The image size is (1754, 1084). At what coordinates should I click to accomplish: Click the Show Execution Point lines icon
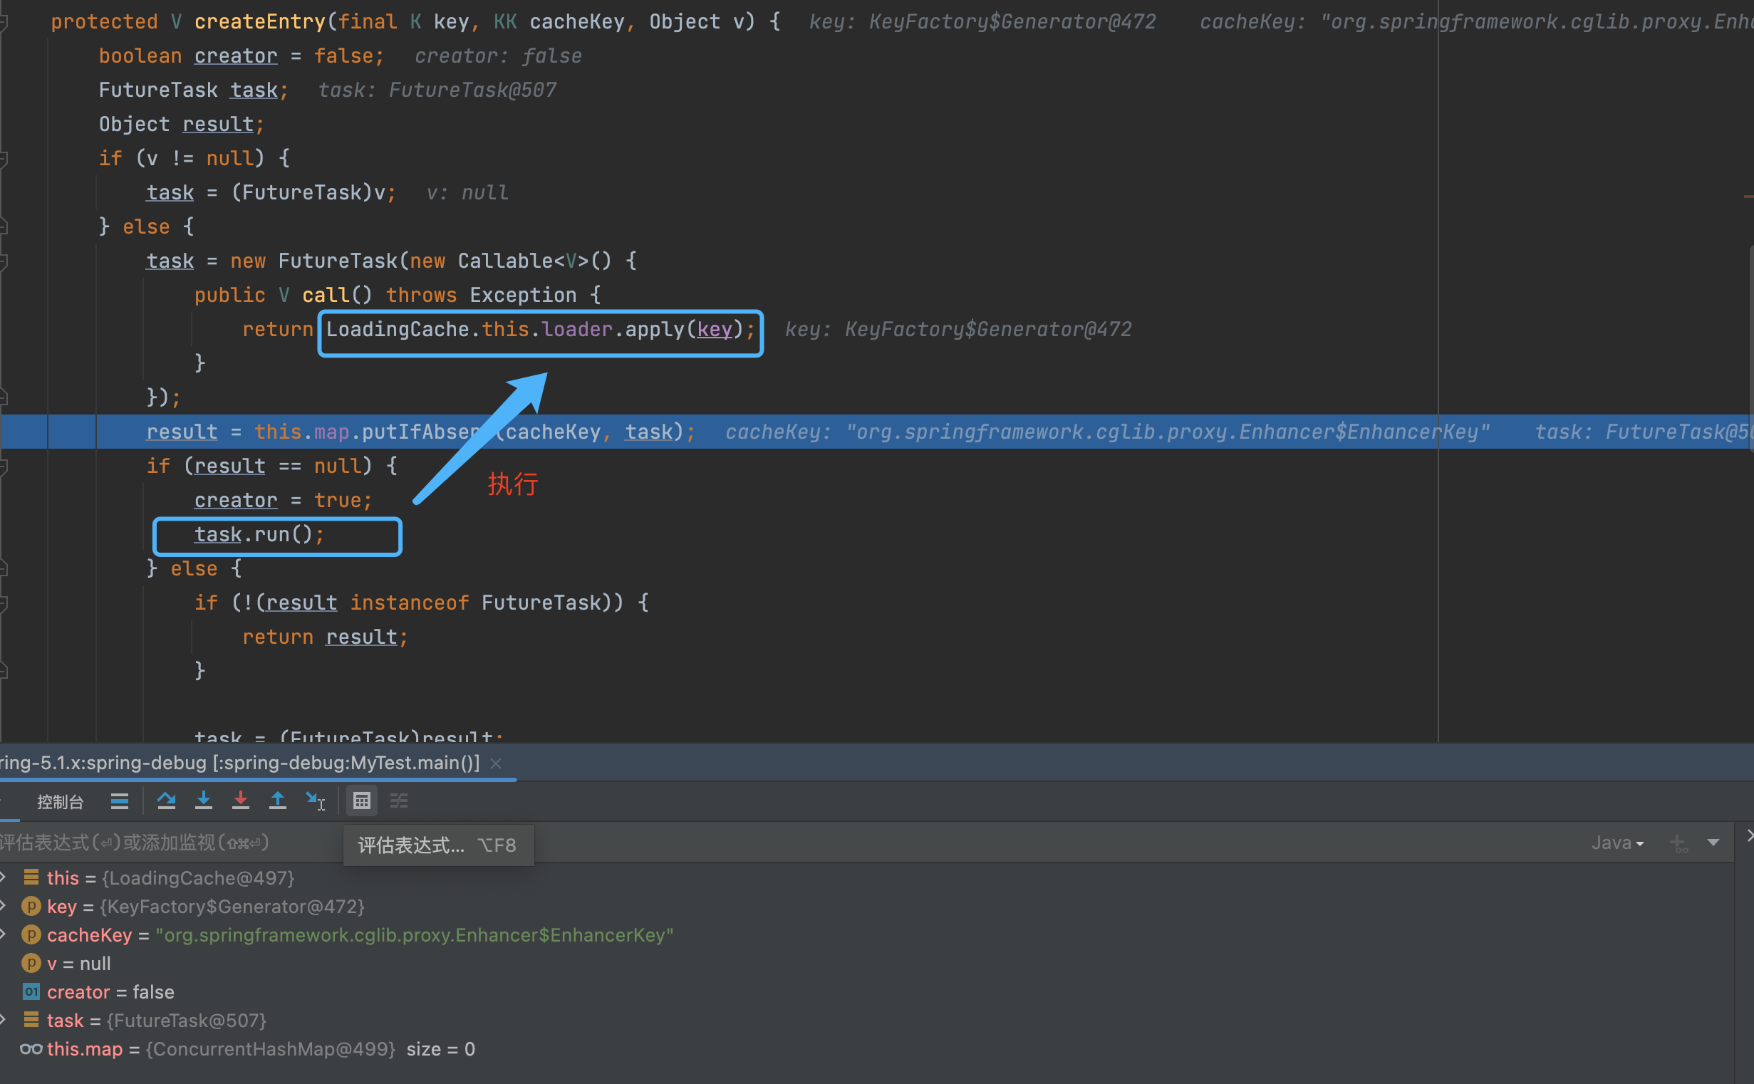120,801
